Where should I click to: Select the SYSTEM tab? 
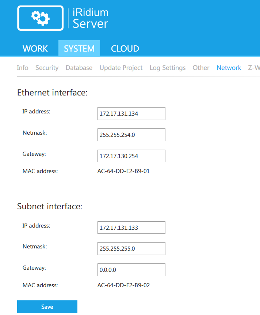(x=79, y=49)
